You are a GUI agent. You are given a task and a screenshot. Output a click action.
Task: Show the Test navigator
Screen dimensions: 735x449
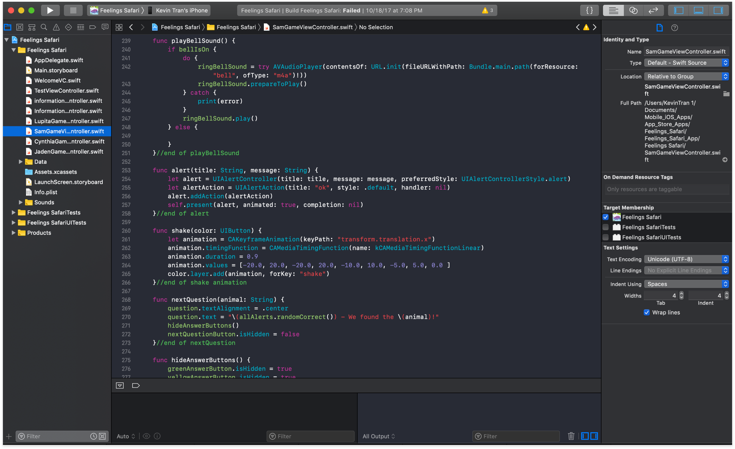coord(68,27)
